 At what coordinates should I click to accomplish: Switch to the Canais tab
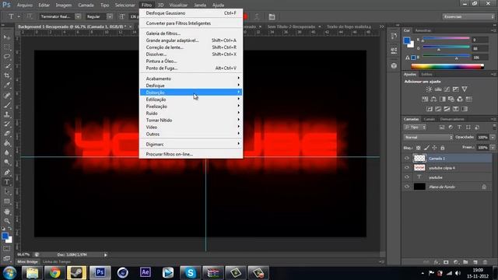click(x=429, y=119)
